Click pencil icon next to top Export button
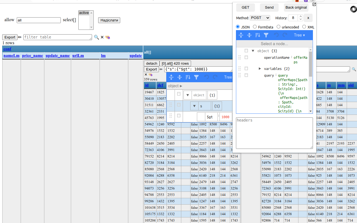The height and width of the screenshot is (223, 357). 20,37
